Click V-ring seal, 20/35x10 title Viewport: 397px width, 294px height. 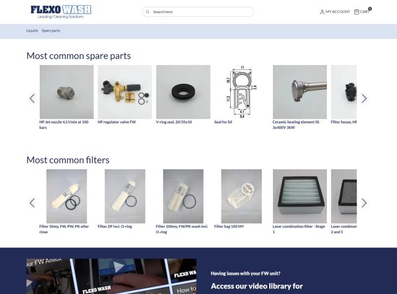(174, 122)
